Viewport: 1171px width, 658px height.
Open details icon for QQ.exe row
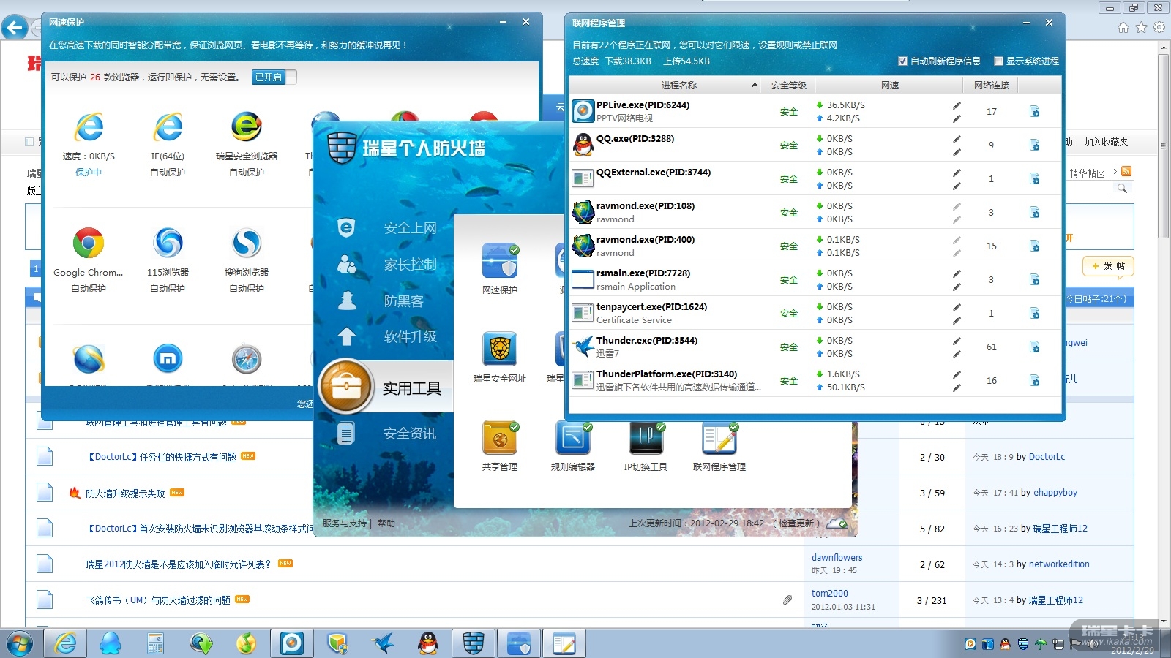1035,145
